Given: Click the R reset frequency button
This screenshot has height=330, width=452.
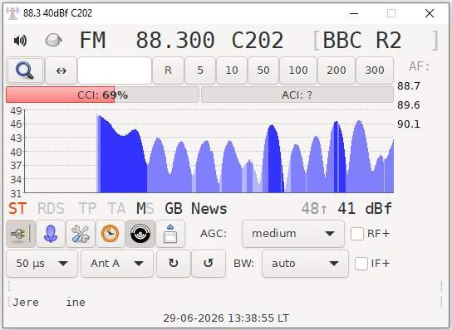Looking at the screenshot, I should point(168,70).
